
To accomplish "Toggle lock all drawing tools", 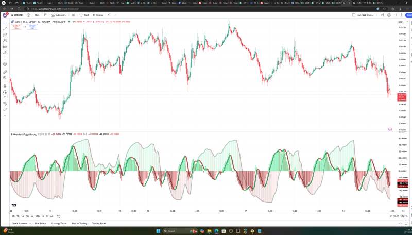I will pyautogui.click(x=5, y=97).
